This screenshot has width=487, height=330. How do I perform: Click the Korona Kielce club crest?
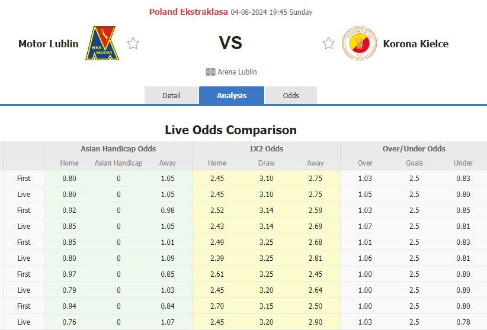(359, 44)
